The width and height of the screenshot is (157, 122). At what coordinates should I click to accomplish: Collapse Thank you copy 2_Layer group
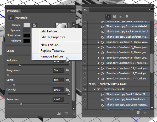pyautogui.click(x=90, y=84)
